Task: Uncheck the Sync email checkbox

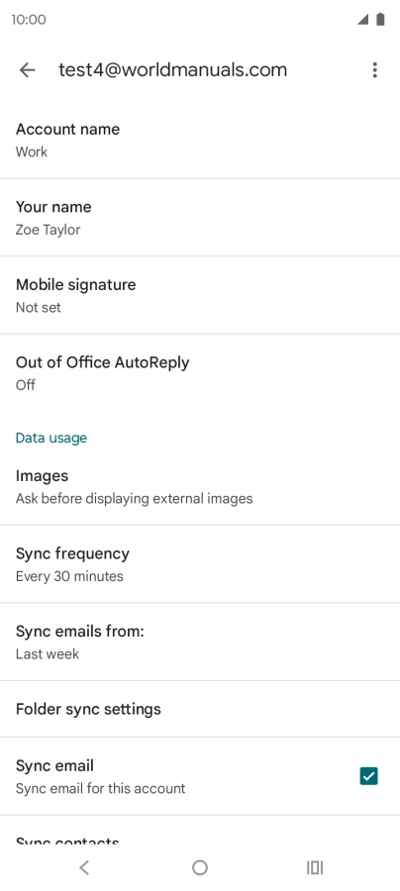Action: (x=368, y=775)
